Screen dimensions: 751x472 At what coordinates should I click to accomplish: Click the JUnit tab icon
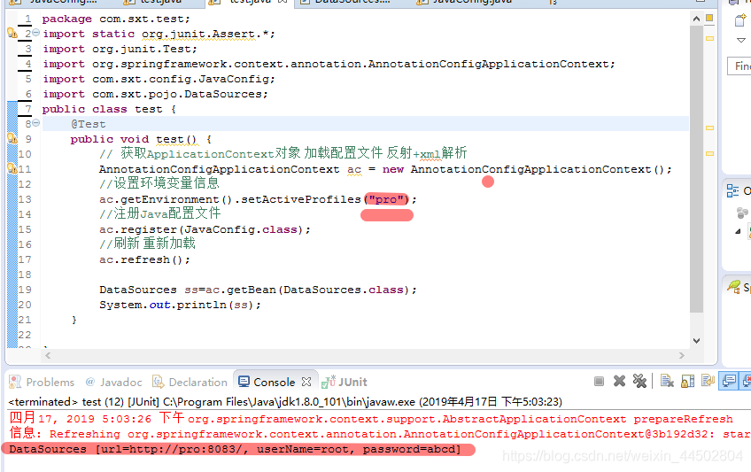(329, 382)
